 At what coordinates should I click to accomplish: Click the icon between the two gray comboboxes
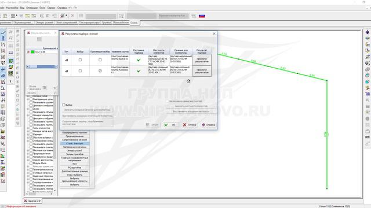(x=121, y=16)
